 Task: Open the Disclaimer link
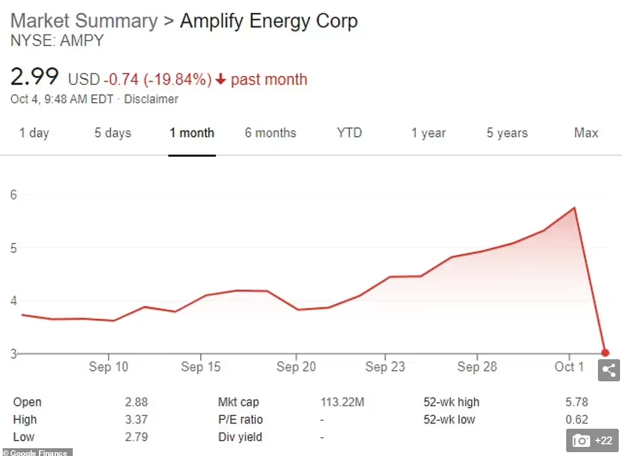point(151,99)
